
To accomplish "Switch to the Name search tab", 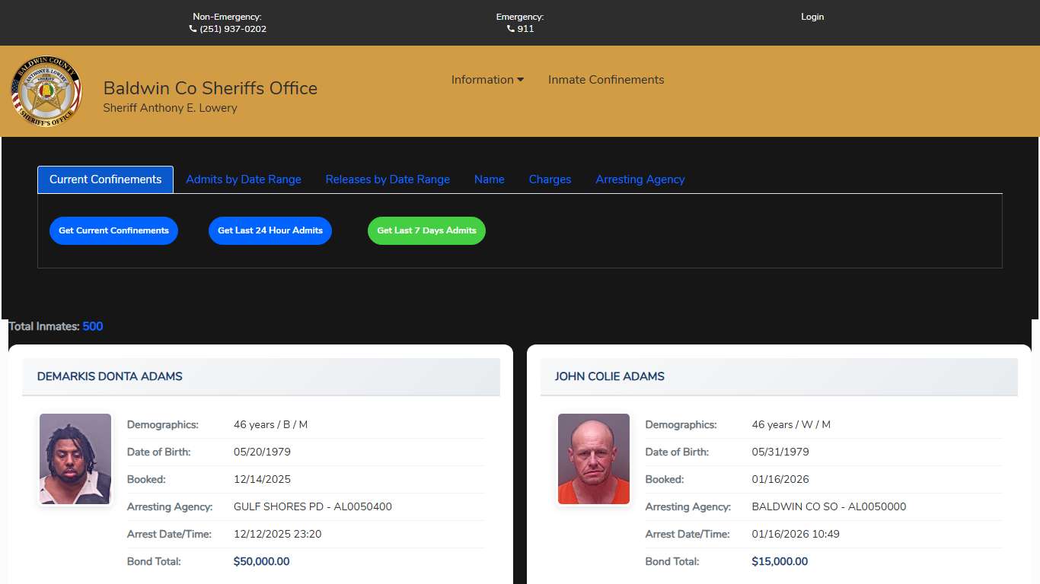I will (x=489, y=179).
